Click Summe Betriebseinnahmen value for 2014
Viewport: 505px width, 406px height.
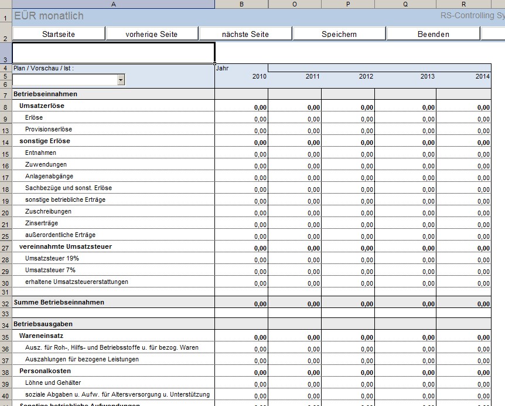(464, 304)
